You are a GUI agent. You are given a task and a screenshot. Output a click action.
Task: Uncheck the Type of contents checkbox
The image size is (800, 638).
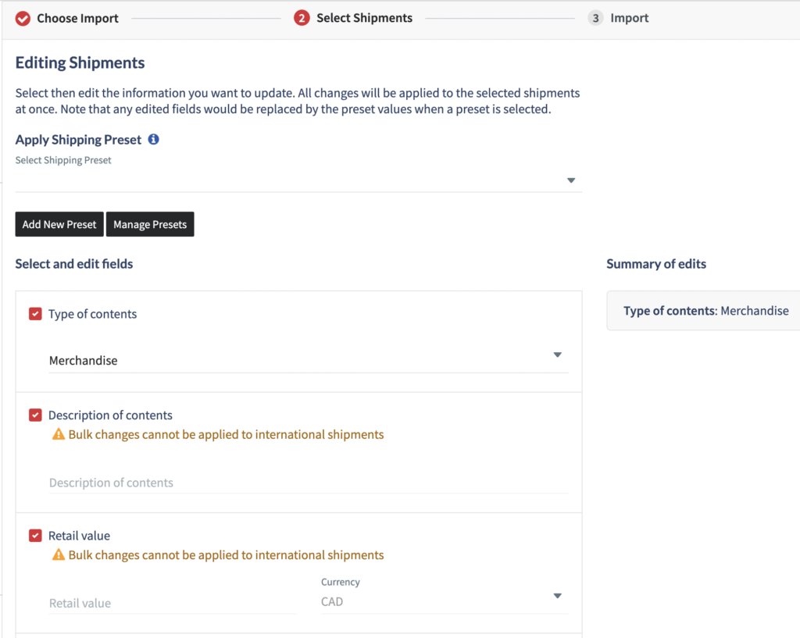(x=35, y=314)
